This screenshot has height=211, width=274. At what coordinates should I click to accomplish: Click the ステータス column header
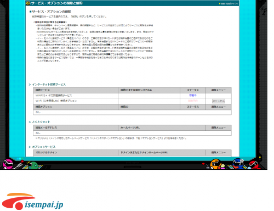point(193,90)
